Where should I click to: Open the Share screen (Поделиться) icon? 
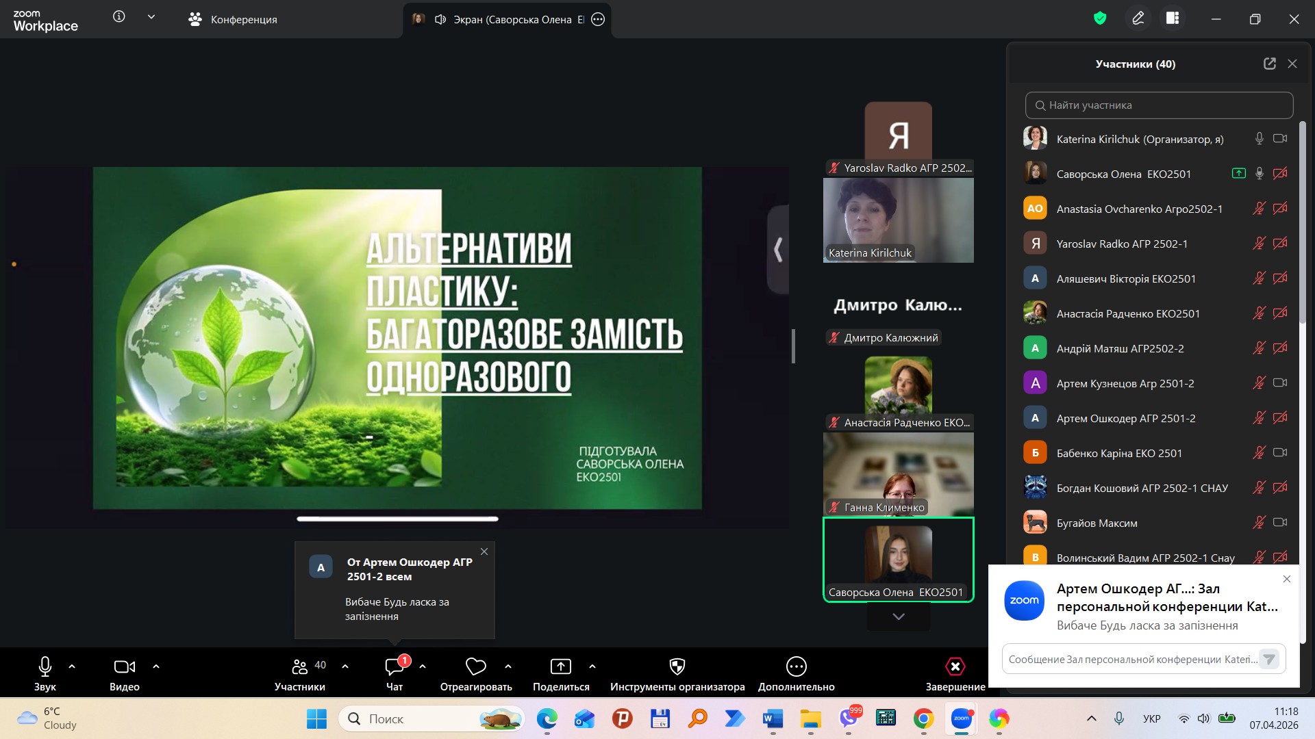click(560, 666)
